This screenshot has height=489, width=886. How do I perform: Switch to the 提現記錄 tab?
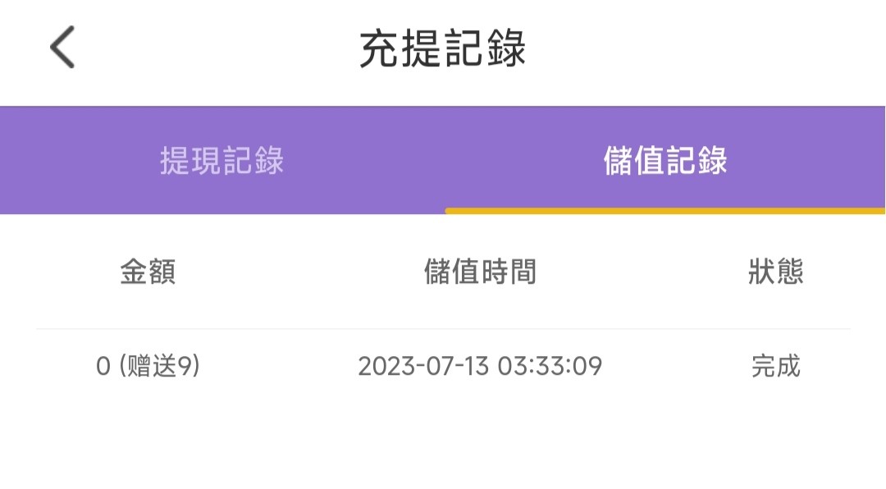point(221,161)
